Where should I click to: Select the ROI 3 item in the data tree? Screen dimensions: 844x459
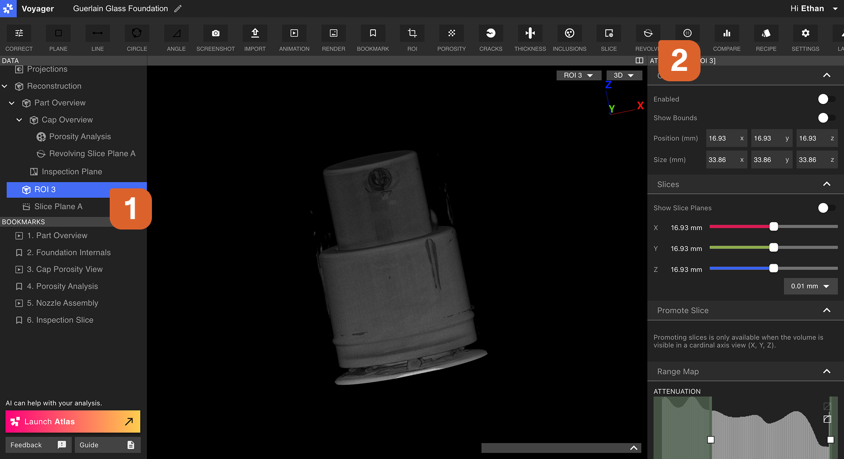(45, 189)
